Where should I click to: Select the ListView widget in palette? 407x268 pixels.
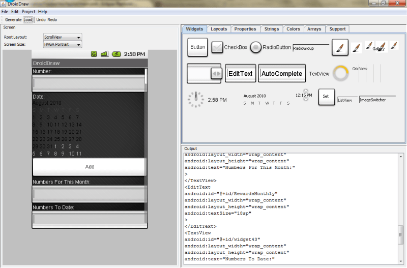[x=347, y=100]
